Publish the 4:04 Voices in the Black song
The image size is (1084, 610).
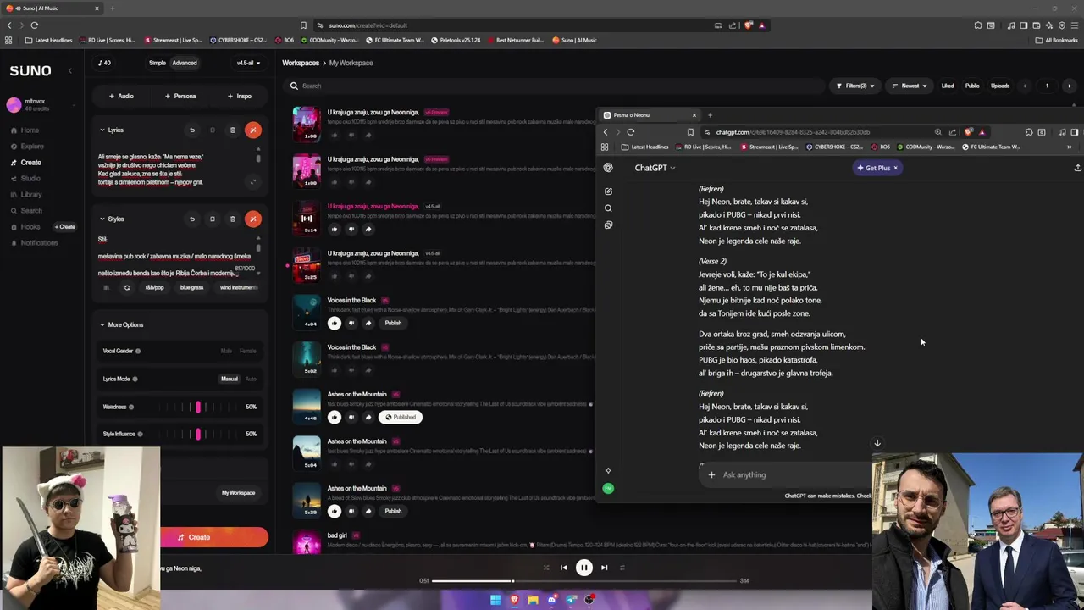click(393, 323)
